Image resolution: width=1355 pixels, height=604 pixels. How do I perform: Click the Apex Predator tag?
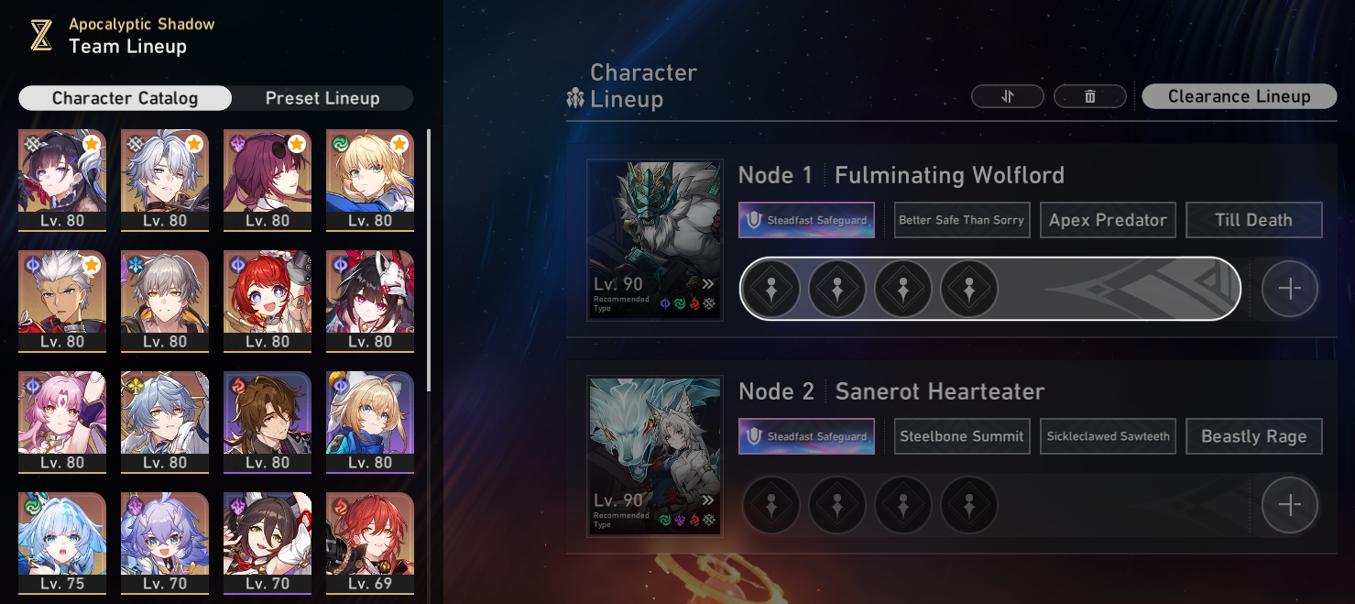[1108, 220]
